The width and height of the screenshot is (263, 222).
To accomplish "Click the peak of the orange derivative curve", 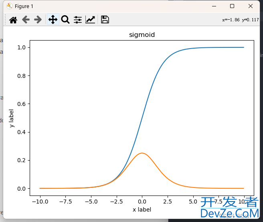I will pyautogui.click(x=142, y=153).
